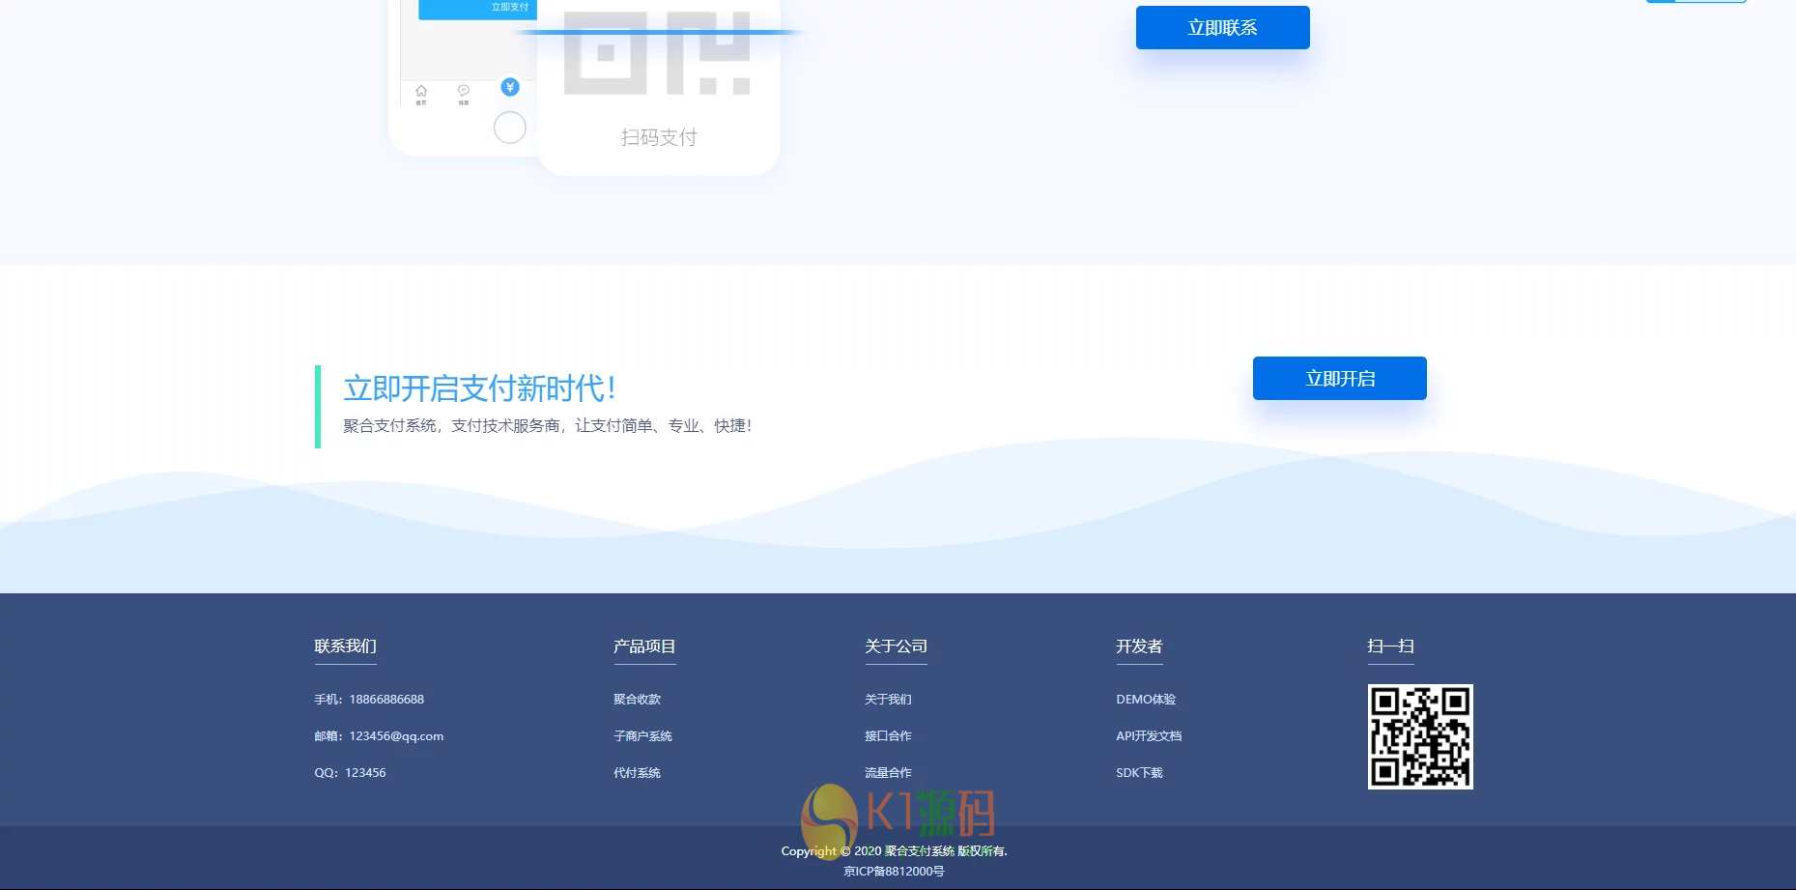Visit the 子商户系统 link
Viewport: 1796px width, 890px height.
click(x=641, y=735)
